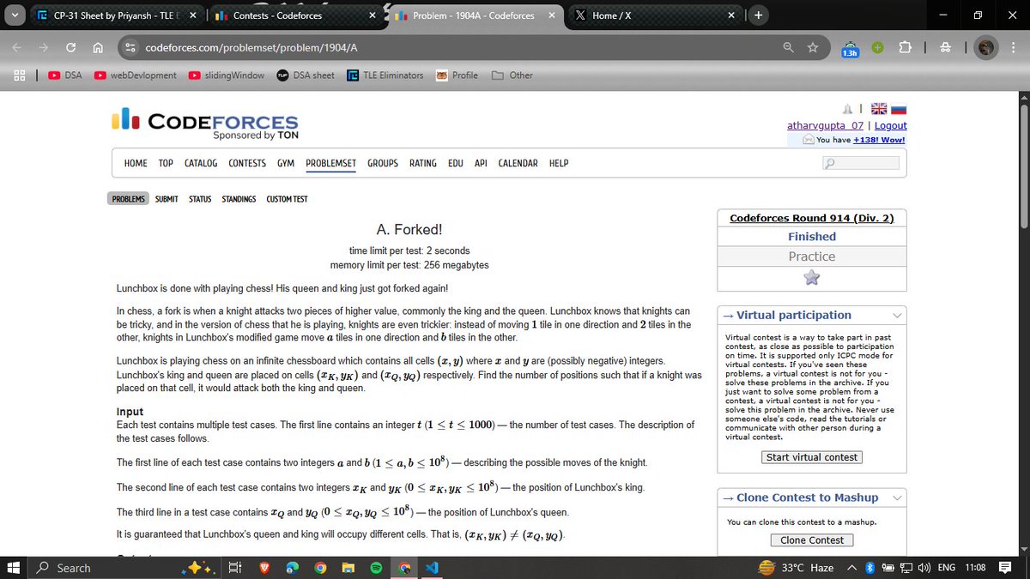Open the Other bookmarks folder

[512, 75]
